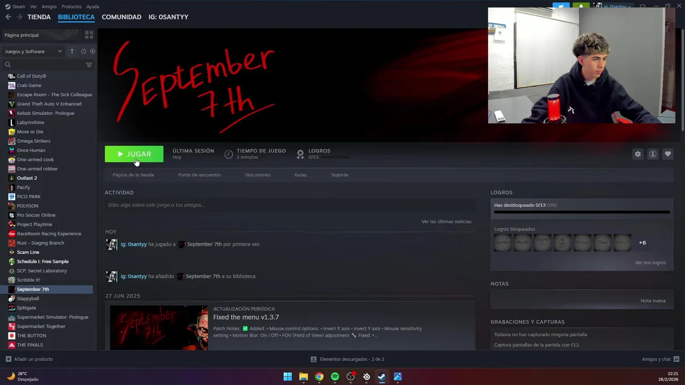Click the Steam taskbar icon

(382, 376)
